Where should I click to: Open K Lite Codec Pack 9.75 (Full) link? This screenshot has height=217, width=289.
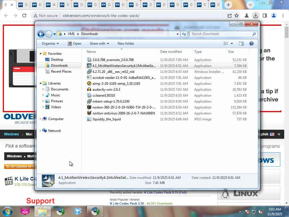coord(165,192)
